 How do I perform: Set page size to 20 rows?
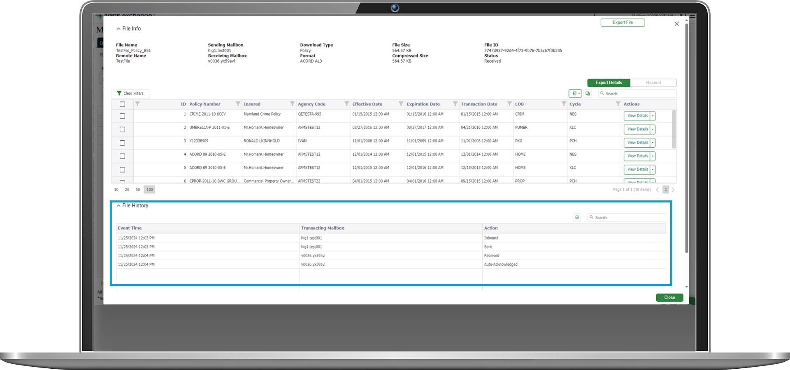127,190
